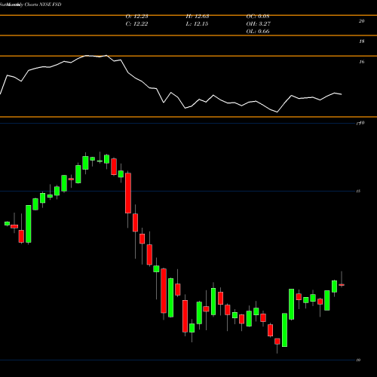Select the close value 'C: 12.22'
Image resolution: width=377 pixels, height=377 pixels.
[136, 24]
